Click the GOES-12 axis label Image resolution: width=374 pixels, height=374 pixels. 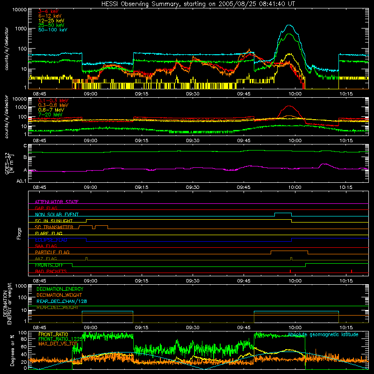click(9, 163)
